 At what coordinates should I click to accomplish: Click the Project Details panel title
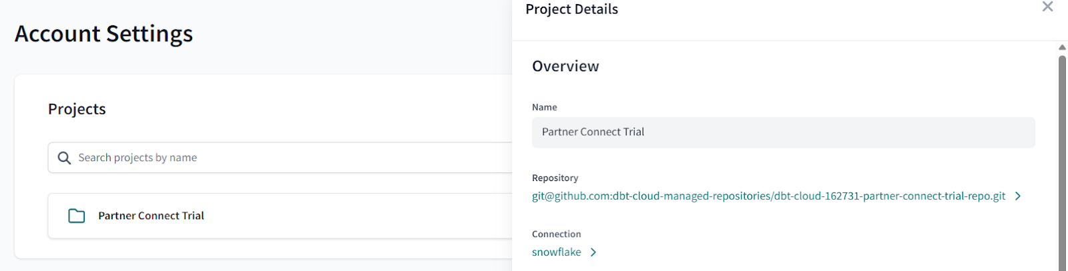coord(571,9)
